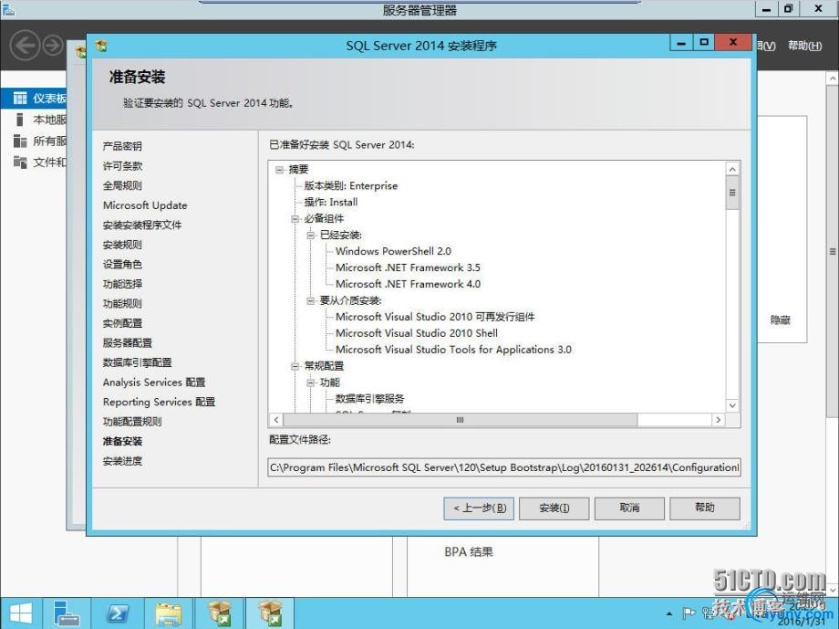
Task: Launch PowerShell from the taskbar
Action: click(117, 613)
